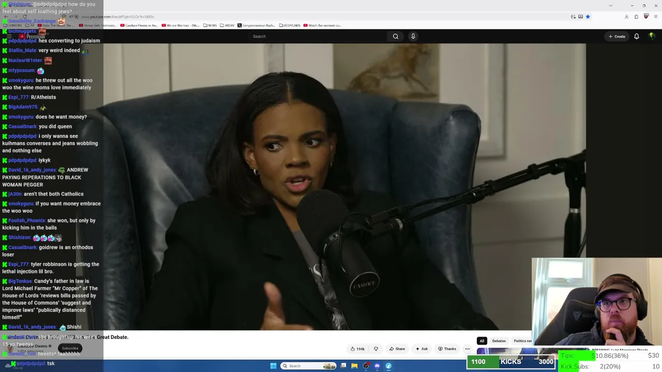The image size is (662, 372).
Task: Click in the YouTube search field
Action: [318, 36]
